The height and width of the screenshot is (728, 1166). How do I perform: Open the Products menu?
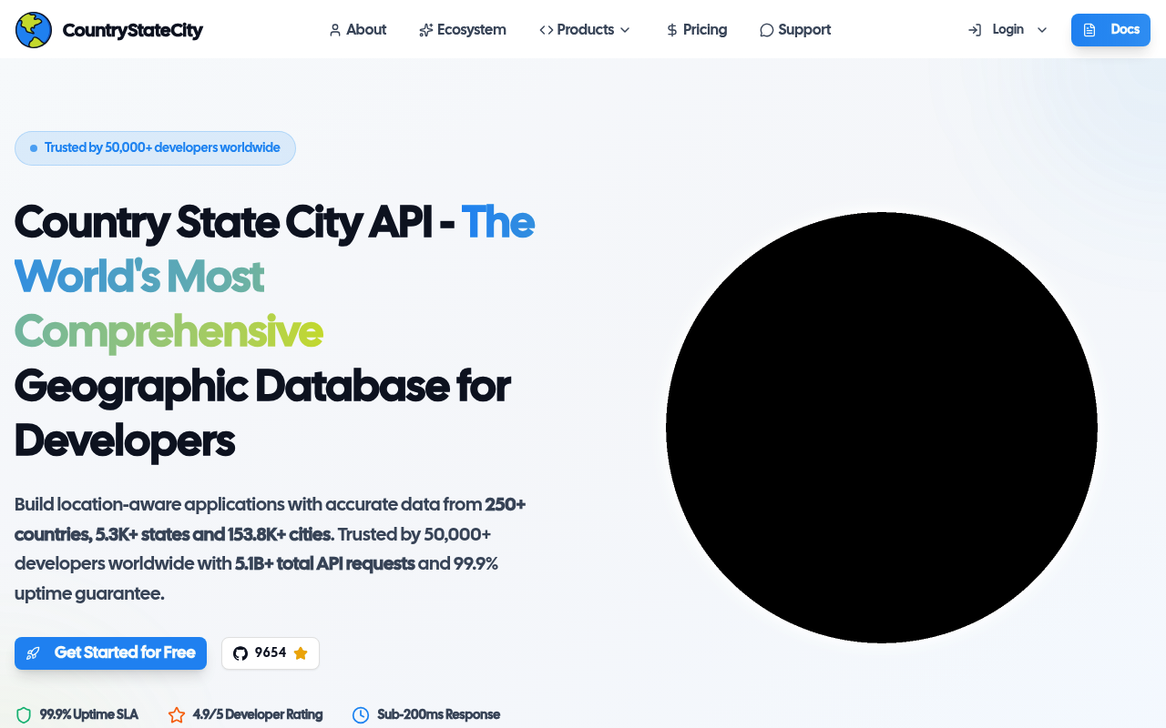coord(584,30)
